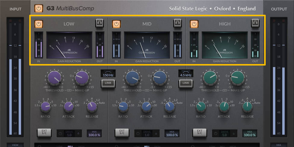Toggle the main plugin power button

click(x=39, y=8)
